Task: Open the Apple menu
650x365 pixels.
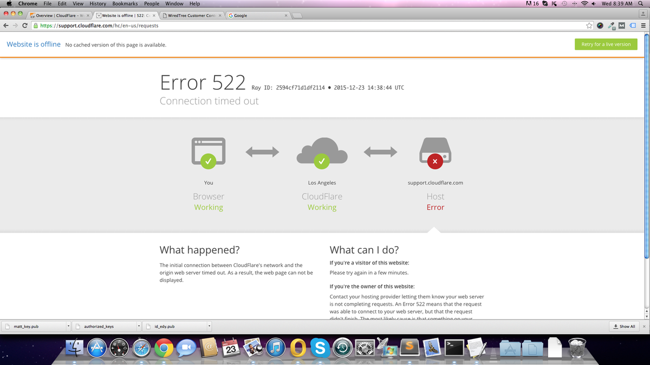Action: [x=9, y=4]
